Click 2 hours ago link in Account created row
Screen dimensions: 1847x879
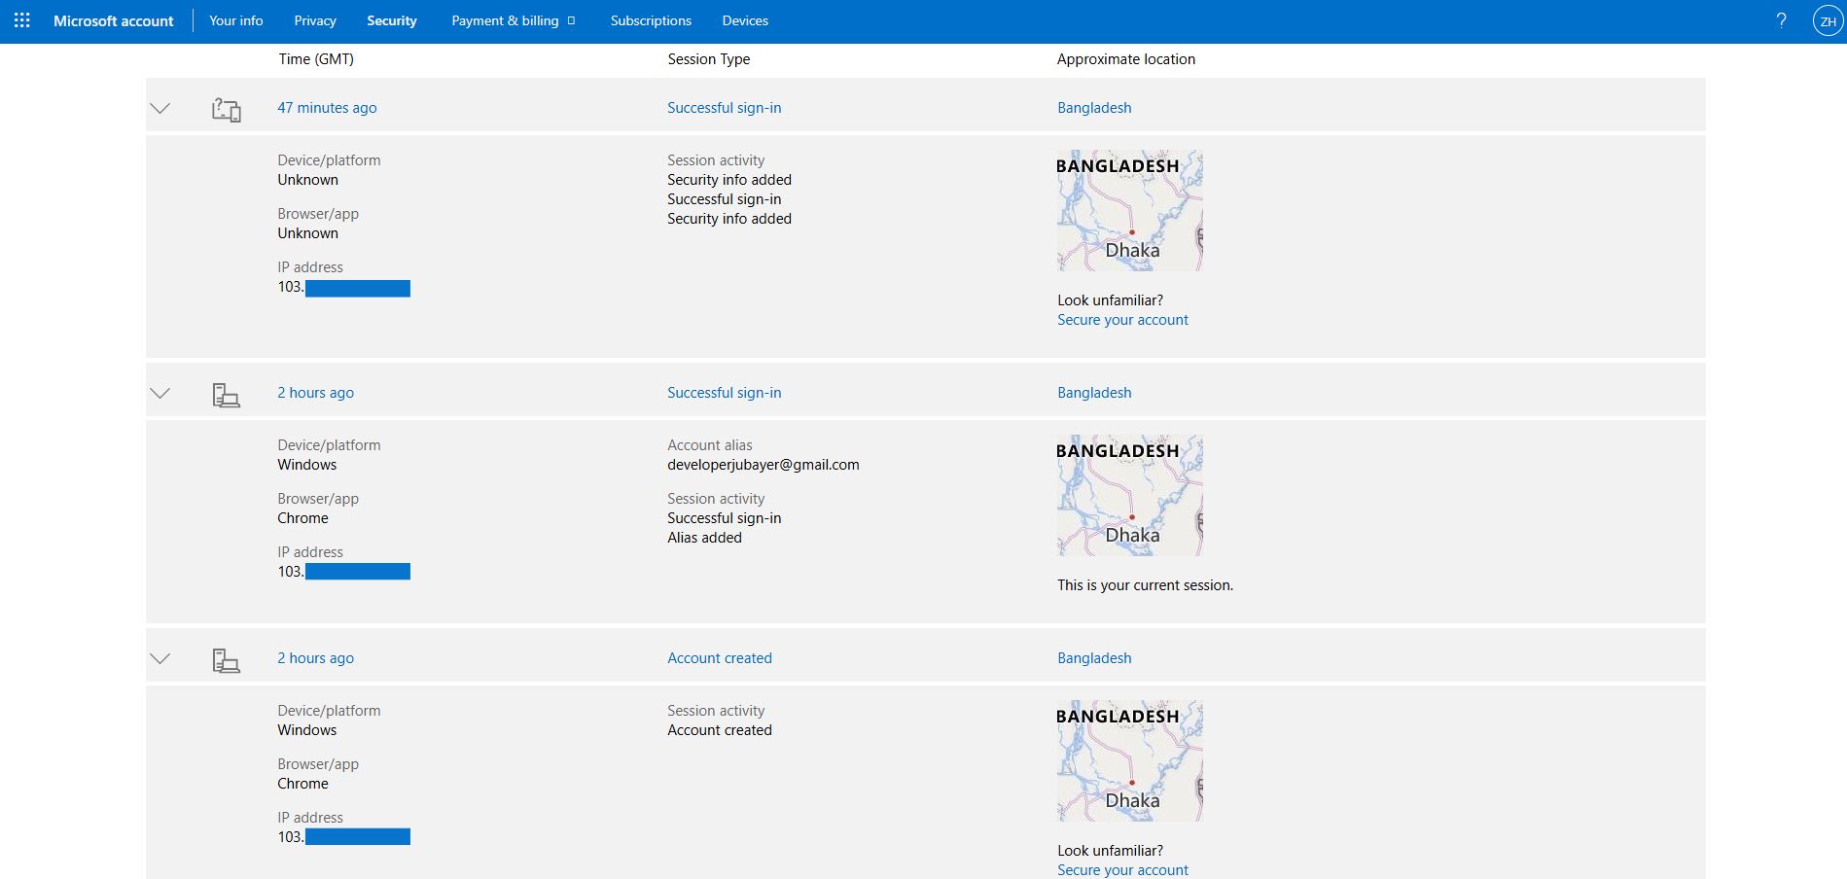pyautogui.click(x=315, y=658)
